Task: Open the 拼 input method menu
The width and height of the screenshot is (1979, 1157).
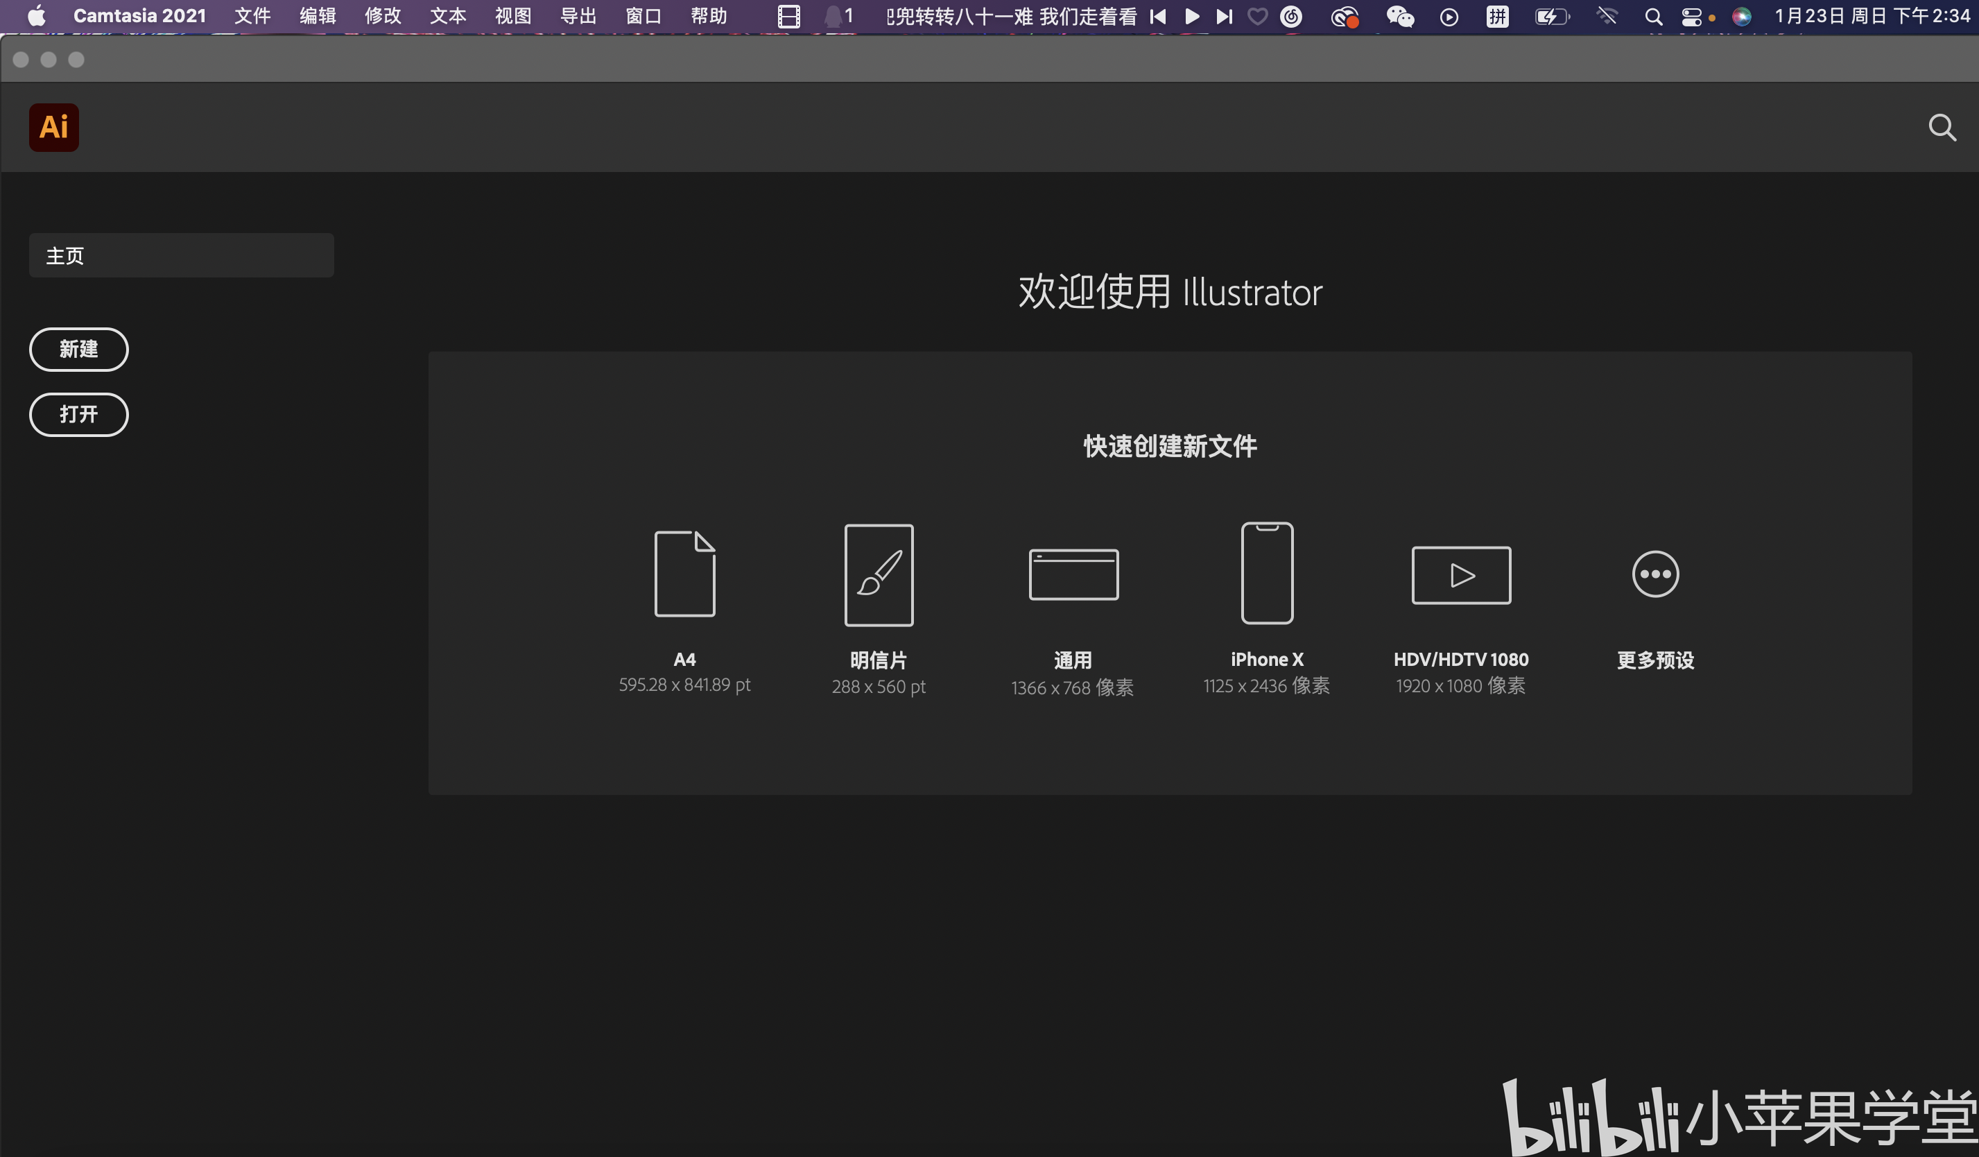Action: pos(1497,17)
